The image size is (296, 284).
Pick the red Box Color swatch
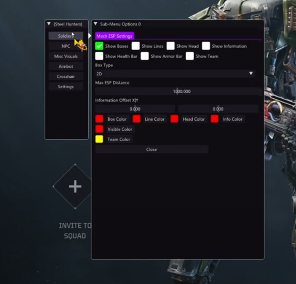click(99, 119)
